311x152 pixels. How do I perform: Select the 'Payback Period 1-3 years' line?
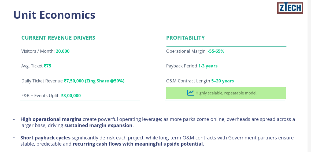pyautogui.click(x=192, y=66)
